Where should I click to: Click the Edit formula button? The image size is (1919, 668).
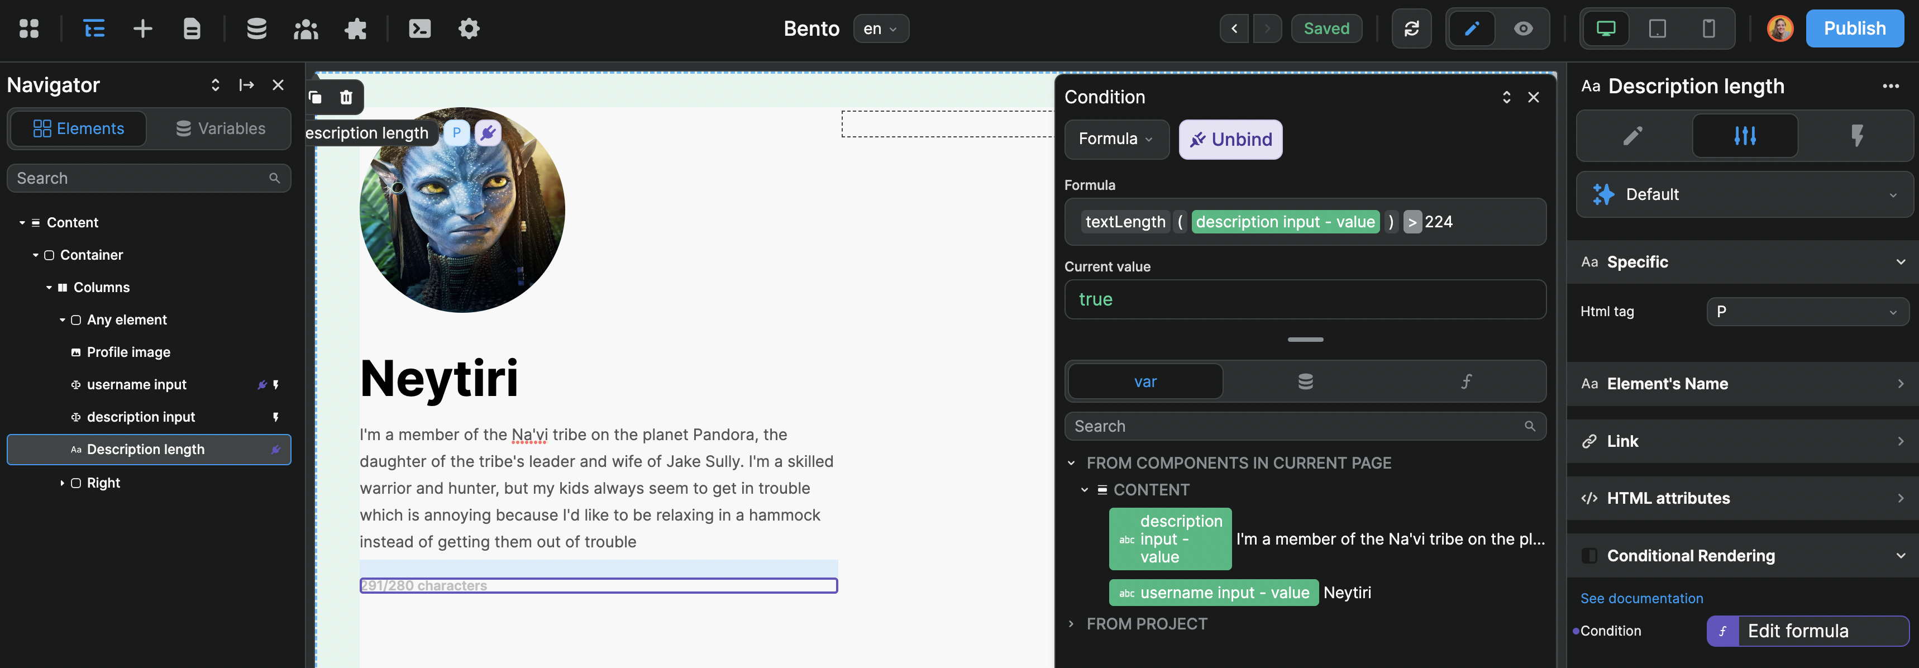coord(1807,631)
